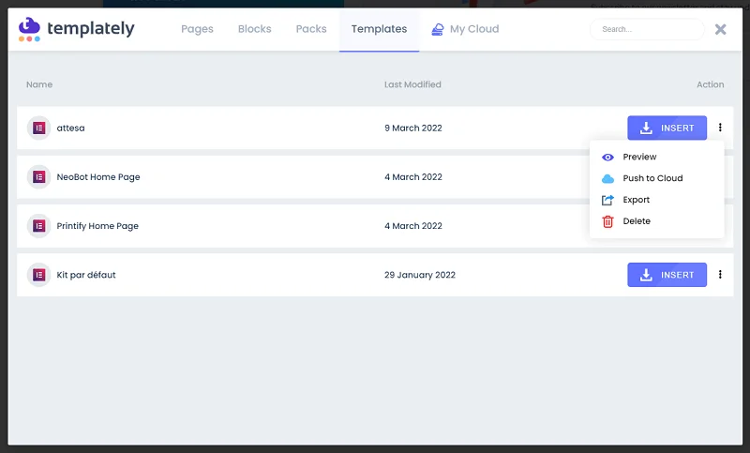Click the Last Modified column header
The width and height of the screenshot is (750, 453).
click(x=412, y=84)
